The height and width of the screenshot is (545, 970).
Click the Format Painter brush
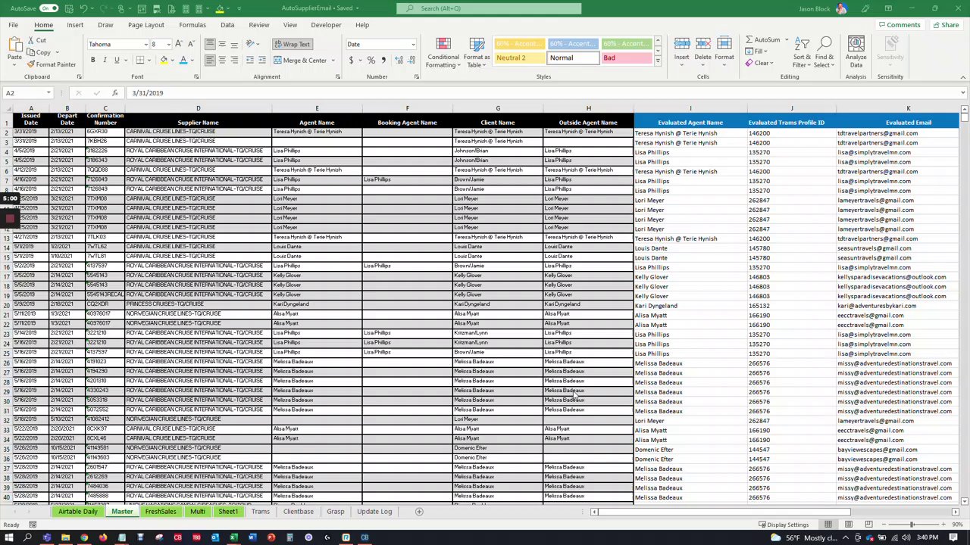click(30, 64)
